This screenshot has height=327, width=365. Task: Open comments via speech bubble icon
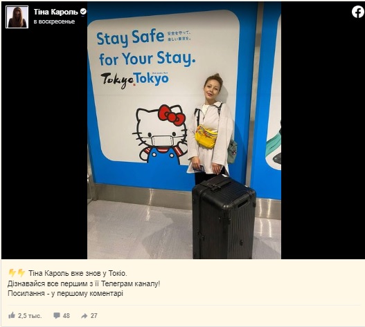pos(57,316)
